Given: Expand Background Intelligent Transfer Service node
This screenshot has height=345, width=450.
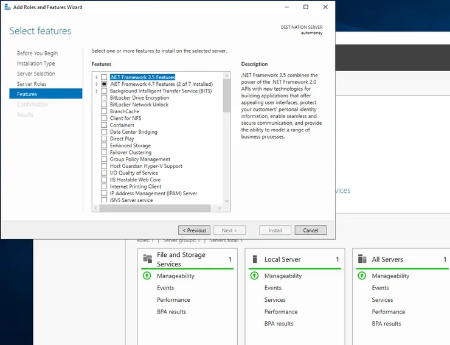Looking at the screenshot, I should tap(97, 91).
